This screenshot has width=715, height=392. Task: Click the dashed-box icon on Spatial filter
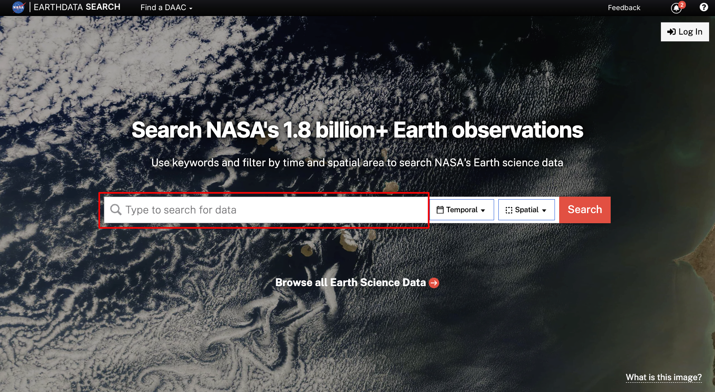coord(509,210)
